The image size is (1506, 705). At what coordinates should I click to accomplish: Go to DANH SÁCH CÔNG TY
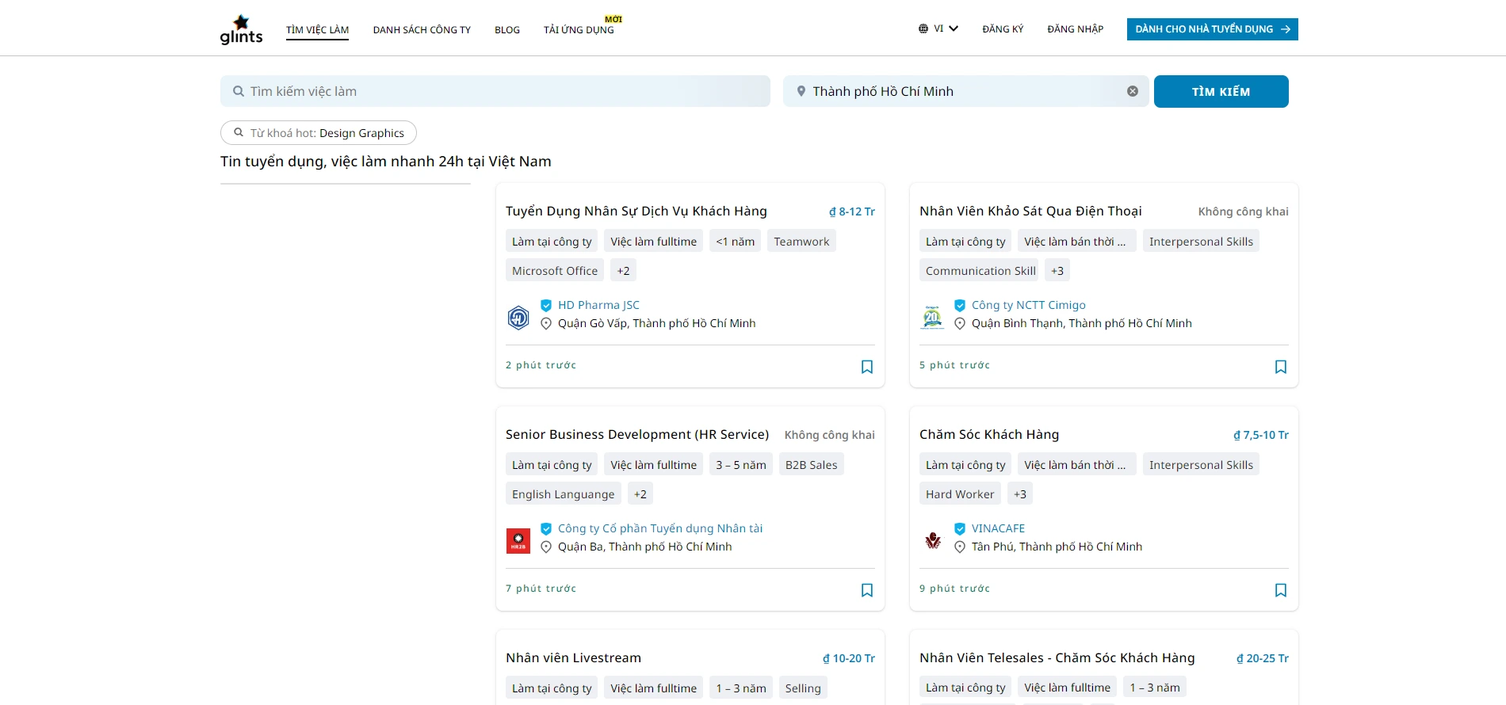422,29
